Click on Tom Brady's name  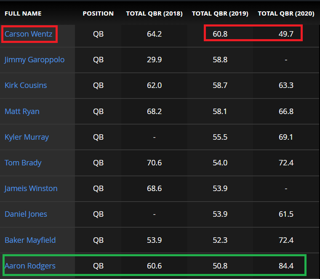[23, 163]
